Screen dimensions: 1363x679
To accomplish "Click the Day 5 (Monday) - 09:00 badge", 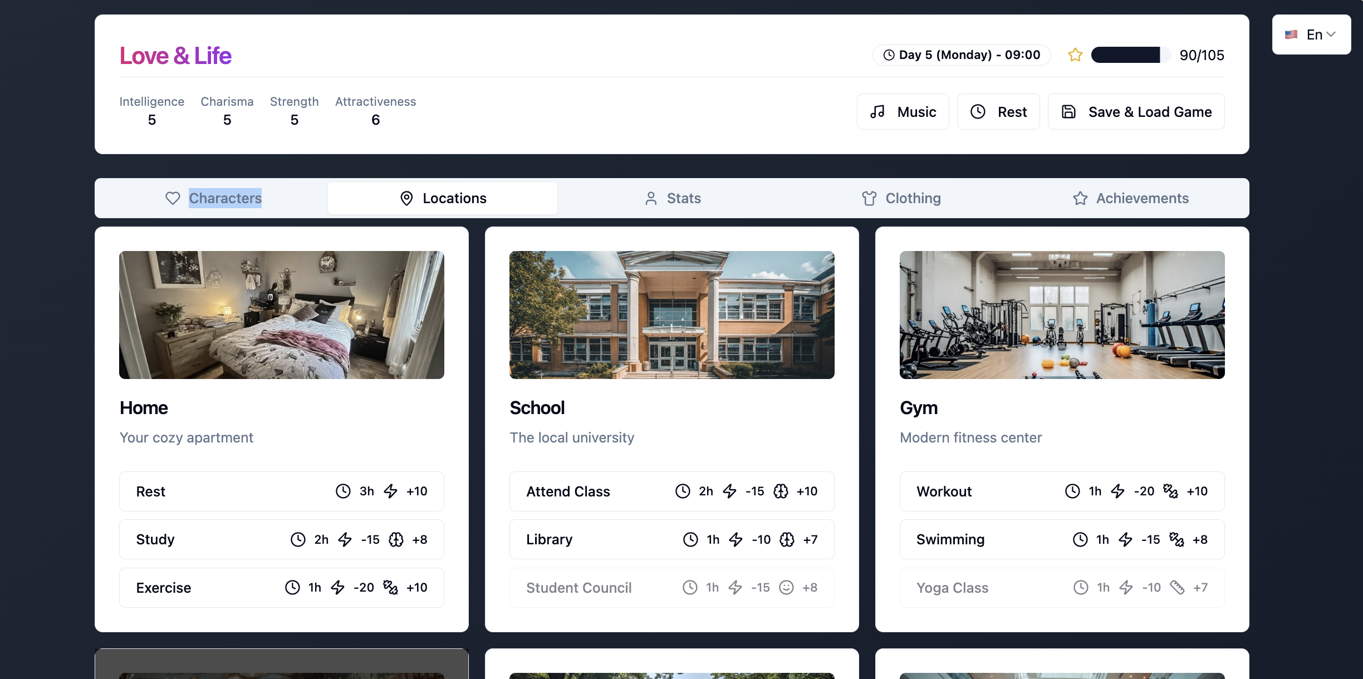I will point(962,55).
